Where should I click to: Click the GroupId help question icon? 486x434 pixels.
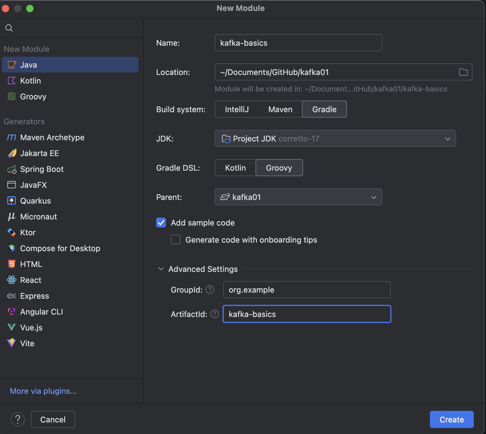point(210,290)
